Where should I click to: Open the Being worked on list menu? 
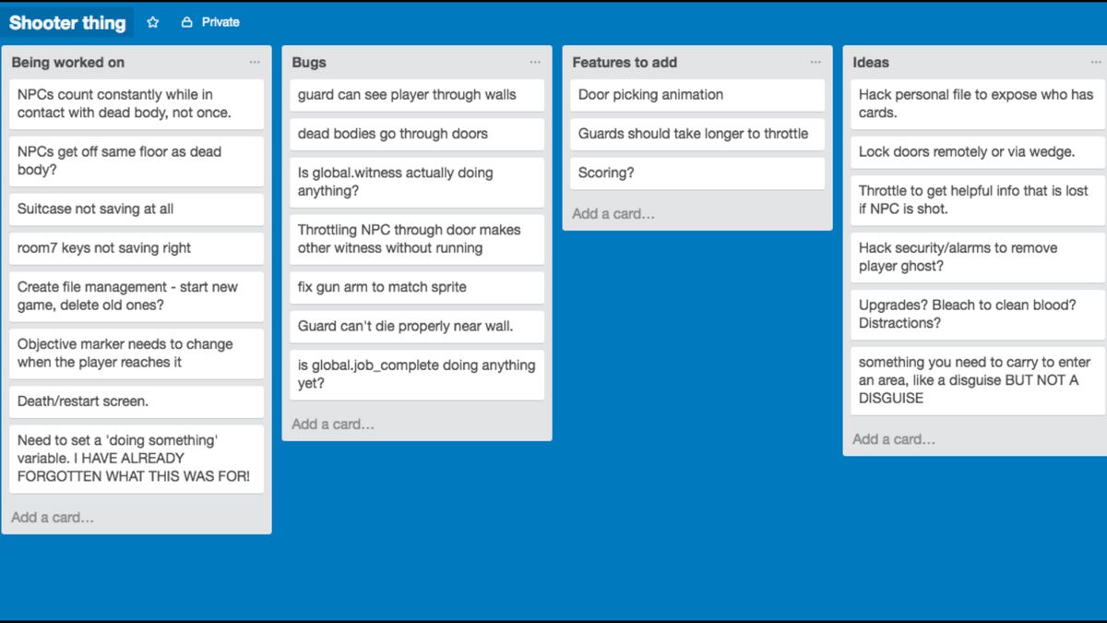point(255,63)
